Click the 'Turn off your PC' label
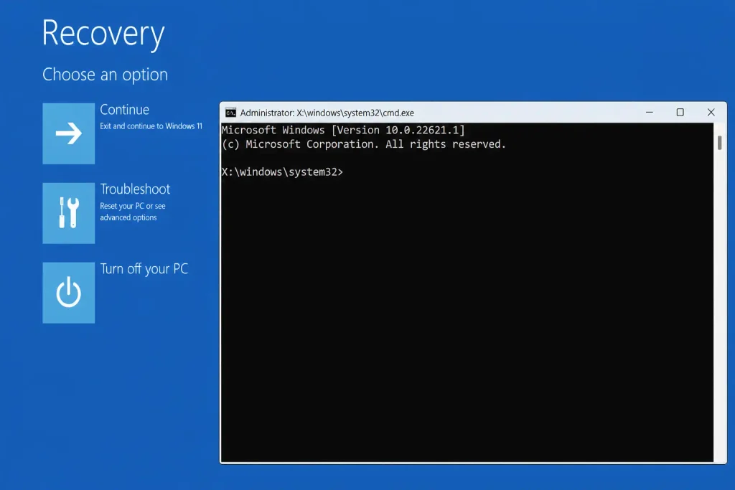This screenshot has height=490, width=735. tap(144, 269)
